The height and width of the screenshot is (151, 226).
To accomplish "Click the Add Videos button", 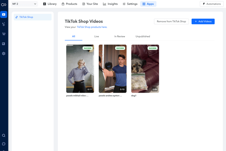I will pos(203,21).
